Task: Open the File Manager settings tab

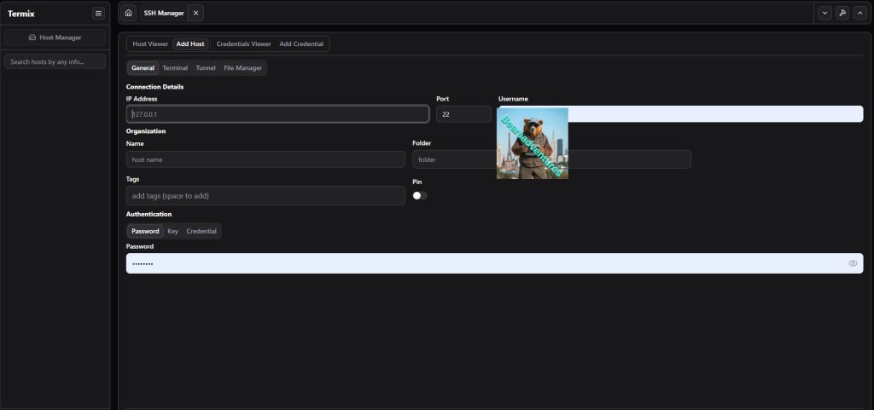Action: [242, 67]
